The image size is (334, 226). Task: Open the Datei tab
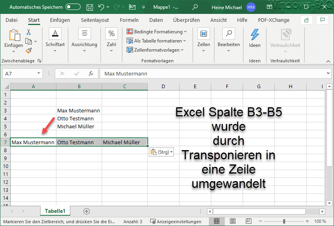[12, 20]
